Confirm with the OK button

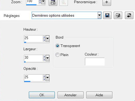(42, 95)
